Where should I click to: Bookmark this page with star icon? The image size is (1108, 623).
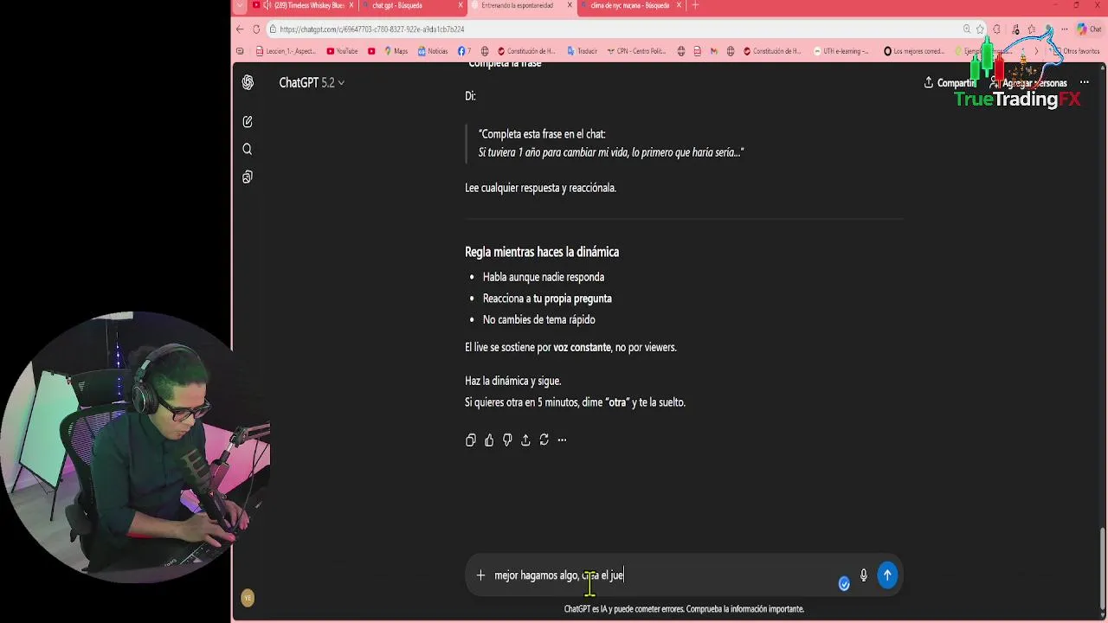[980, 29]
